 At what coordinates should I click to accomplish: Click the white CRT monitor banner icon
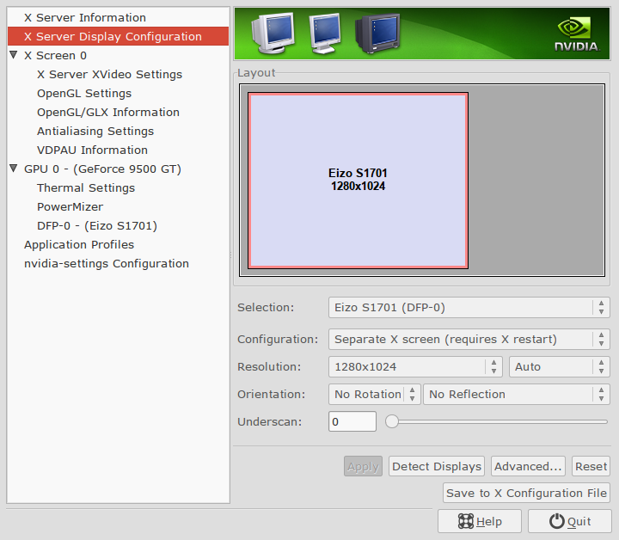point(273,33)
